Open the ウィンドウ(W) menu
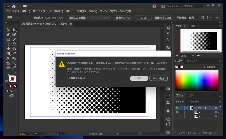The height and width of the screenshot is (139, 226). [108, 11]
